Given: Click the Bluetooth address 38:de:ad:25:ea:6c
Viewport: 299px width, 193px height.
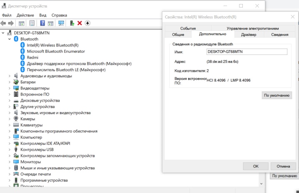Looking at the screenshot, I should [222, 61].
